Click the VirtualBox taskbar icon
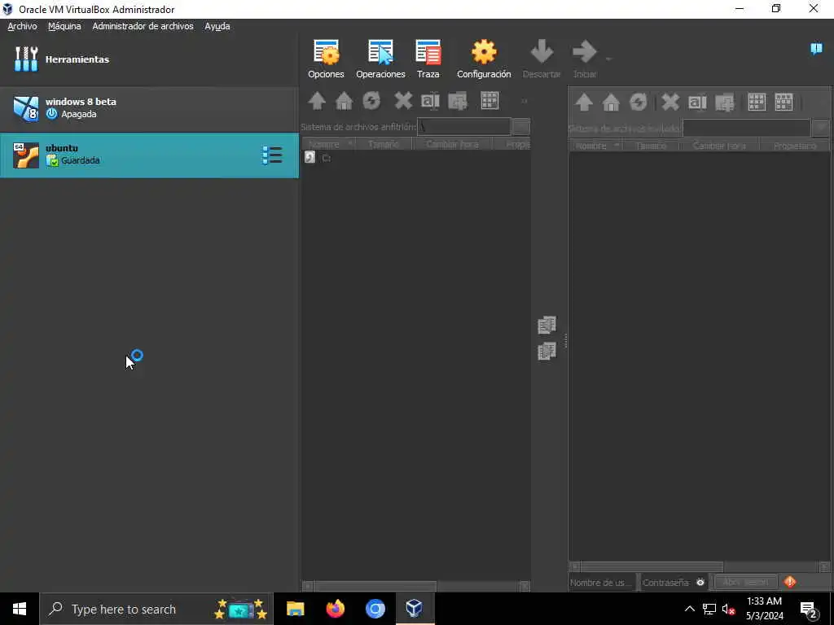 click(415, 609)
